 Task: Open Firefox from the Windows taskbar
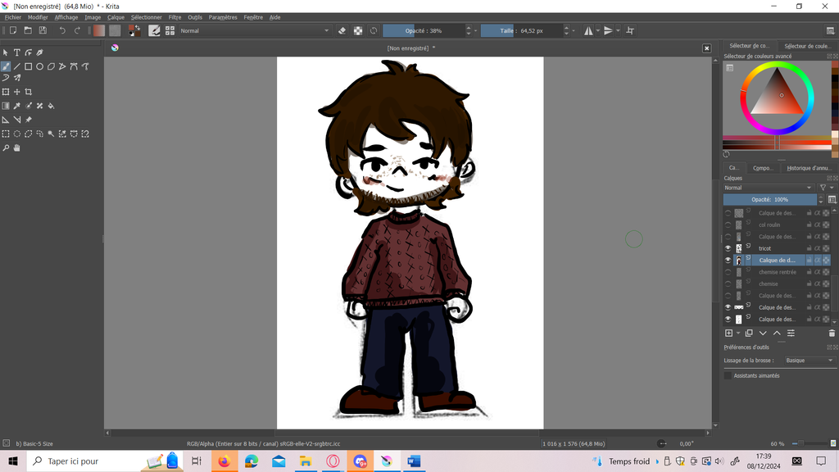224,461
